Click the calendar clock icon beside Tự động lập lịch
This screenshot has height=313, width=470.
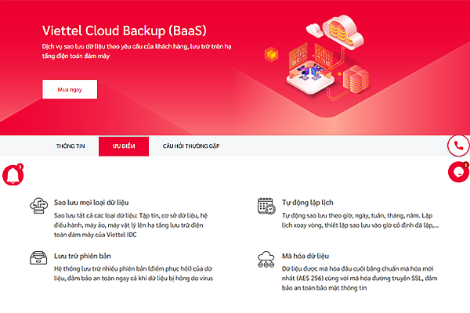coord(266,206)
